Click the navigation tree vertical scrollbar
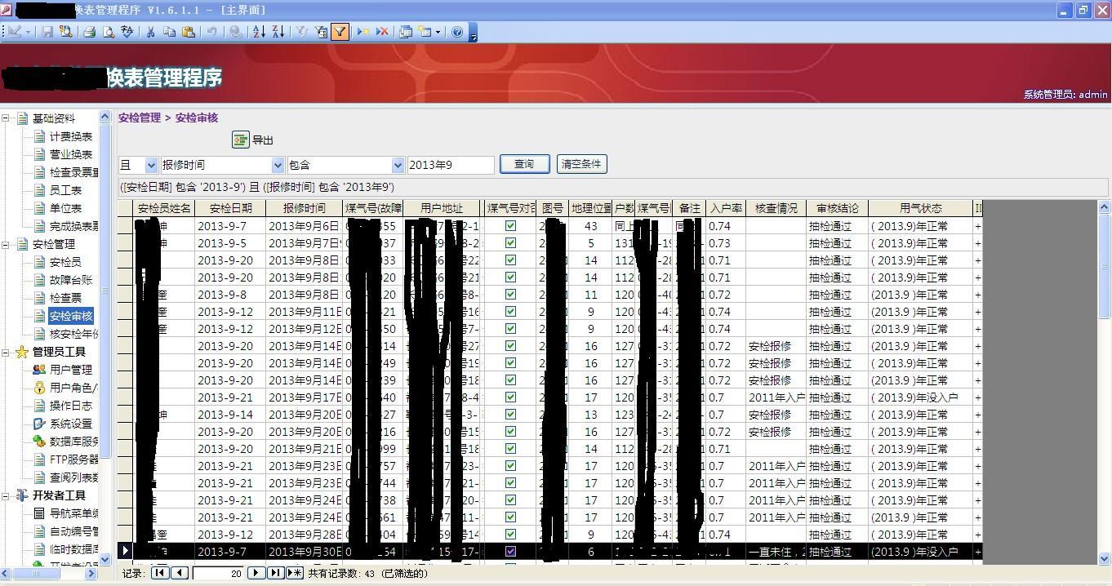The height and width of the screenshot is (586, 1112). point(105,338)
